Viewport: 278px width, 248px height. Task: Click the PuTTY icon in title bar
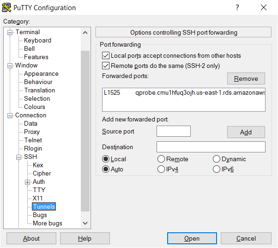(x=6, y=7)
